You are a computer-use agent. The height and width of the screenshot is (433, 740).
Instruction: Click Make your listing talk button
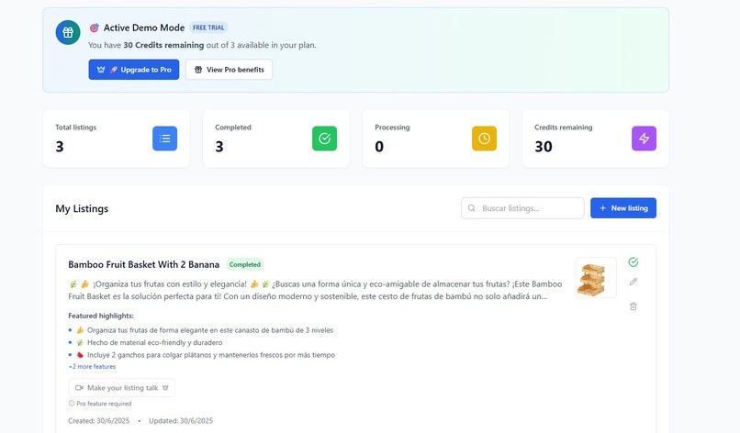(122, 388)
